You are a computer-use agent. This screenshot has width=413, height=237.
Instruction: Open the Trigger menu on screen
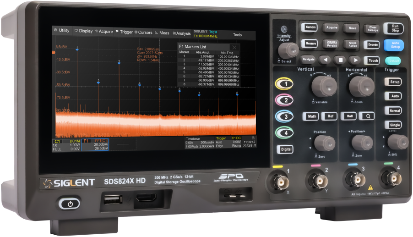124,32
